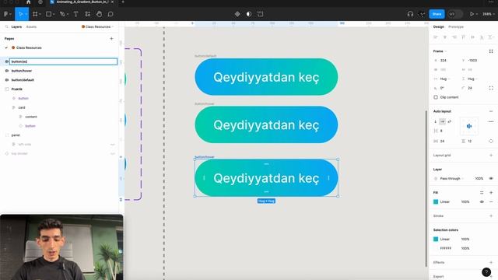Select the Comment tool

point(110,14)
